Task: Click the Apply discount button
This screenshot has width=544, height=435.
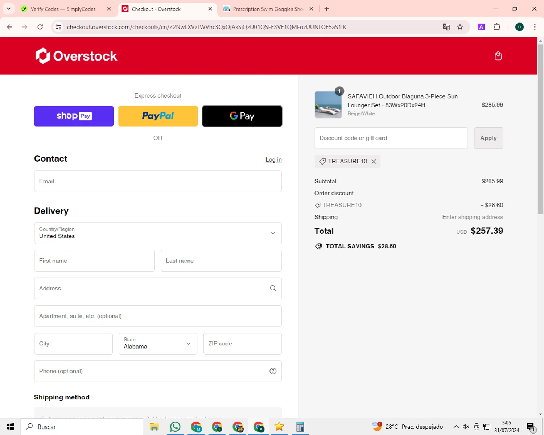Action: [489, 138]
